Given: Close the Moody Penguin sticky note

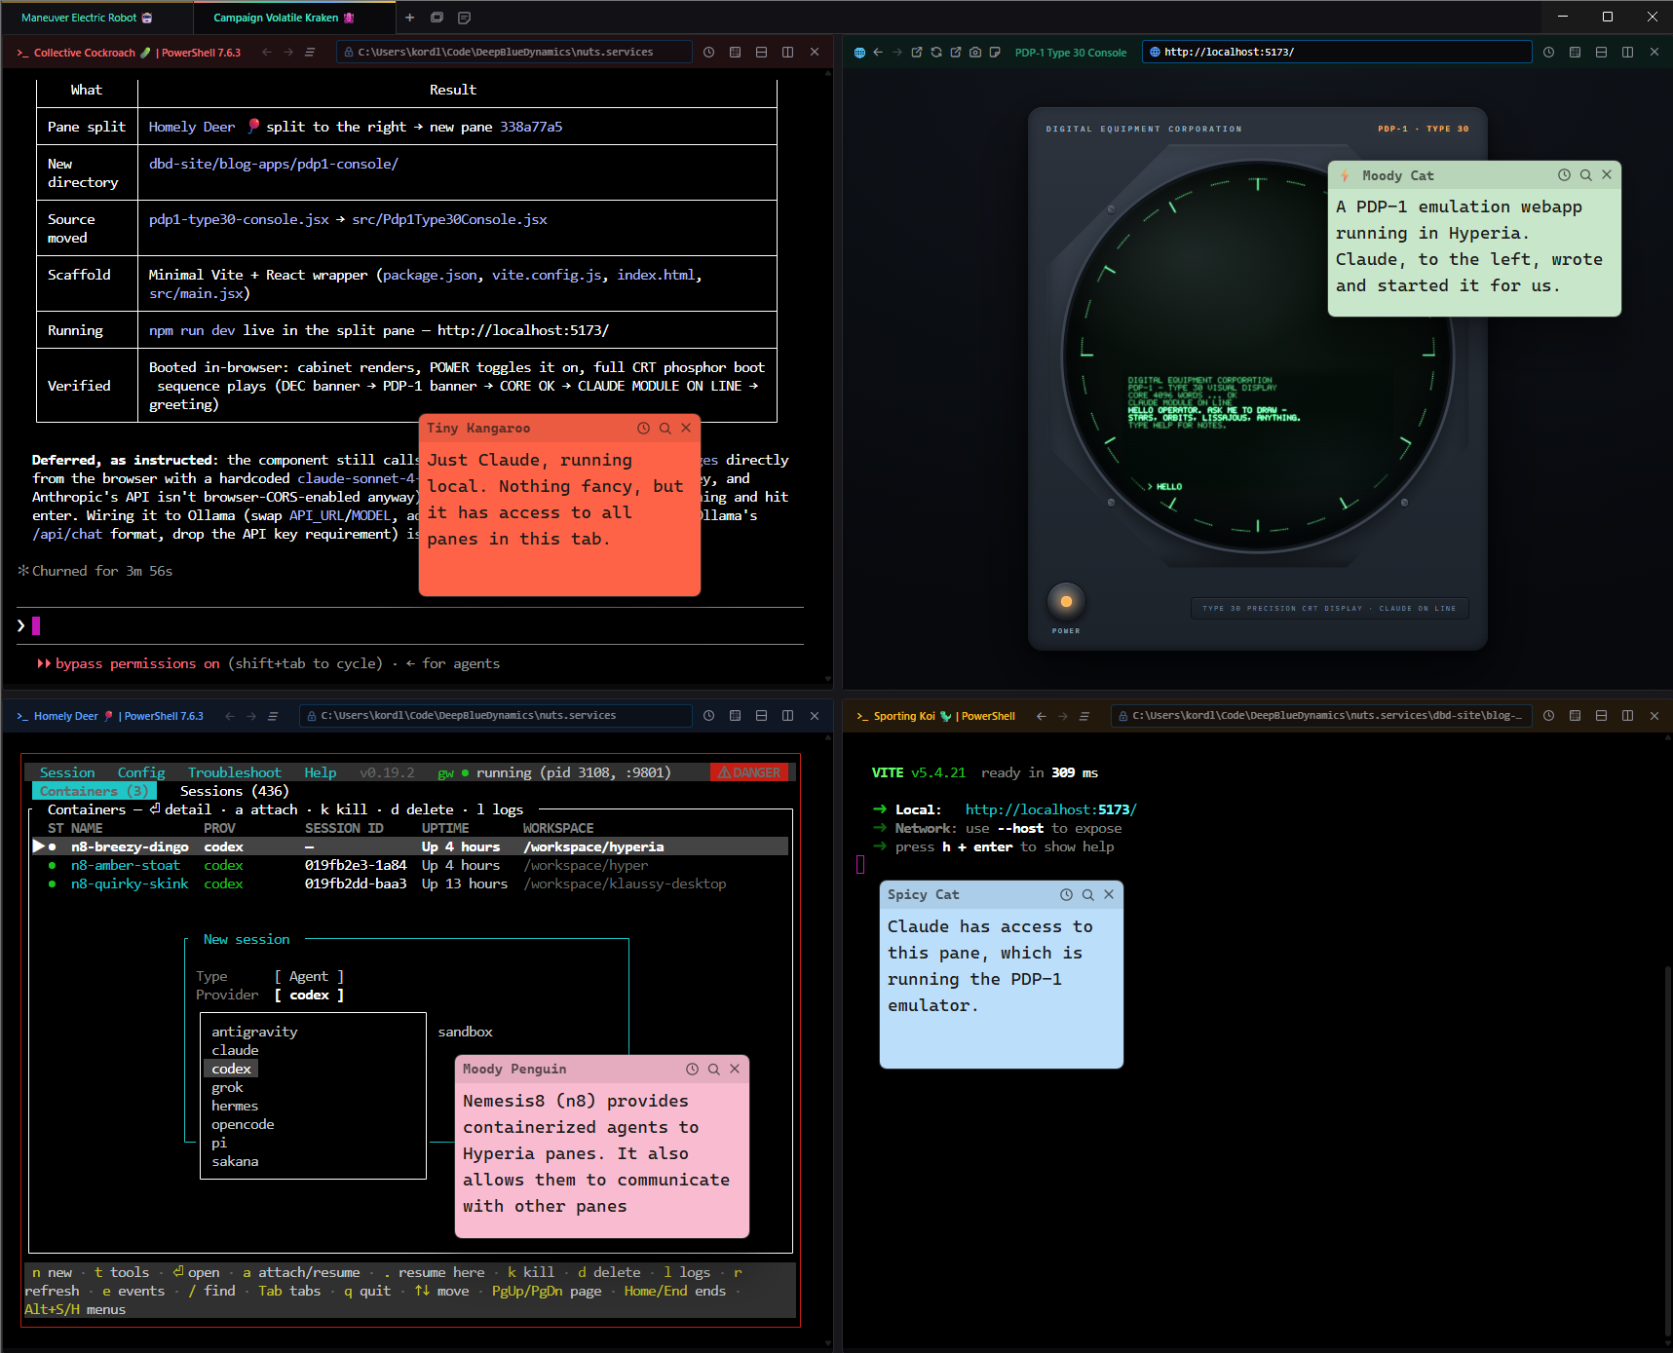Looking at the screenshot, I should (735, 1070).
